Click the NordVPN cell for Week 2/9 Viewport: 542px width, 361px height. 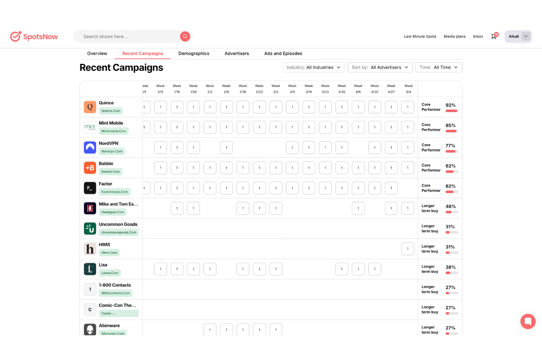(226, 147)
